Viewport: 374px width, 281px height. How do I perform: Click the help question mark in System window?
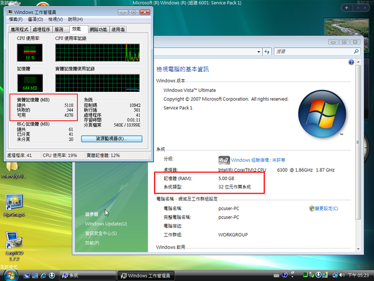click(351, 62)
